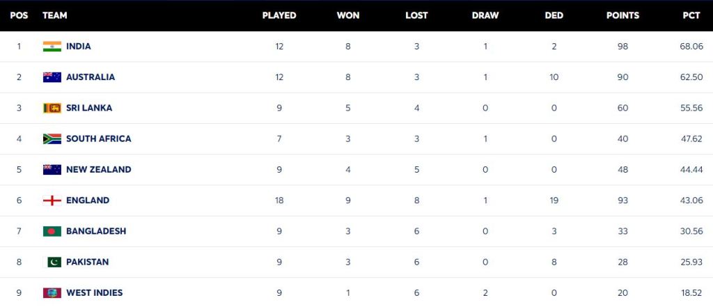Sort by the POINTS column header
The image size is (713, 307).
[x=622, y=15]
